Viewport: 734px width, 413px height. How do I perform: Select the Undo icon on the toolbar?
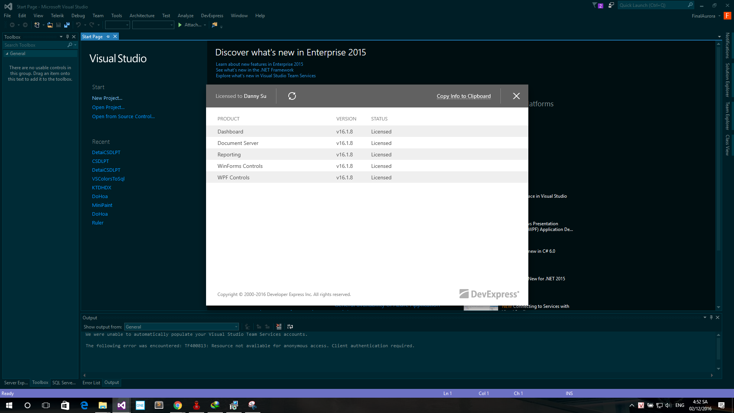(78, 25)
